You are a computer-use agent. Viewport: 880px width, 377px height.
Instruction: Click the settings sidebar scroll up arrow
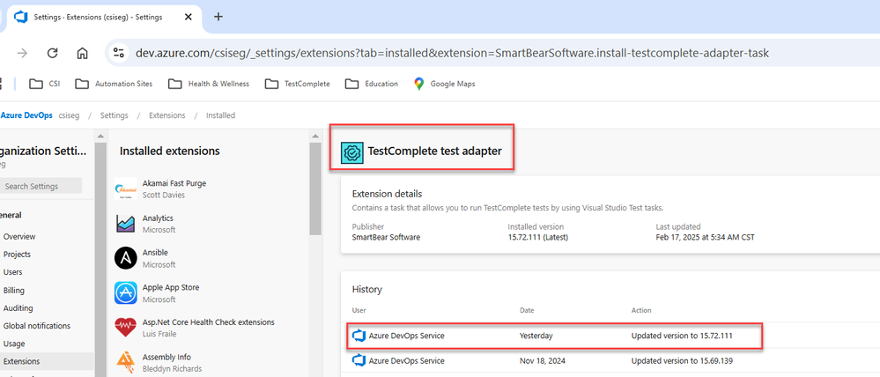tap(100, 137)
